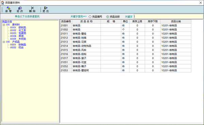Viewport: 204px width, 125px height.
Task: Select the 货品编号 radio button
Action: point(90,17)
